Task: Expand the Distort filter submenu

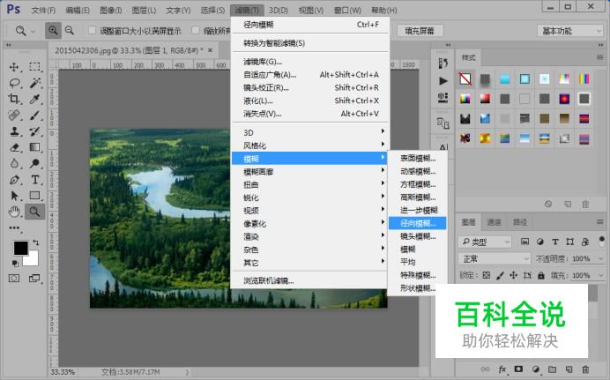Action: (309, 185)
